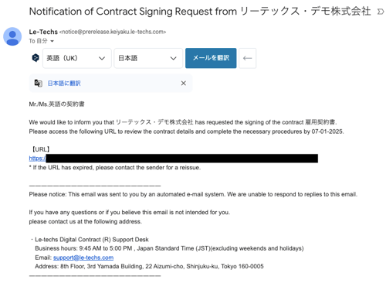This screenshot has width=386, height=297.
Task: Click the notice@prerelease sender email address
Action: (113, 32)
